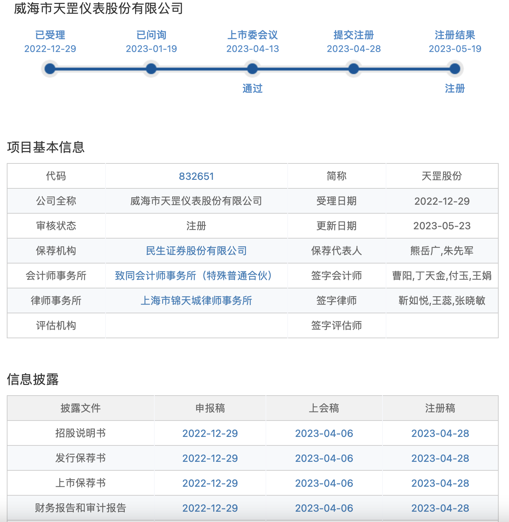
Task: Open 发行保荐书 申报稿 dated 2022-12-29
Action: [210, 458]
